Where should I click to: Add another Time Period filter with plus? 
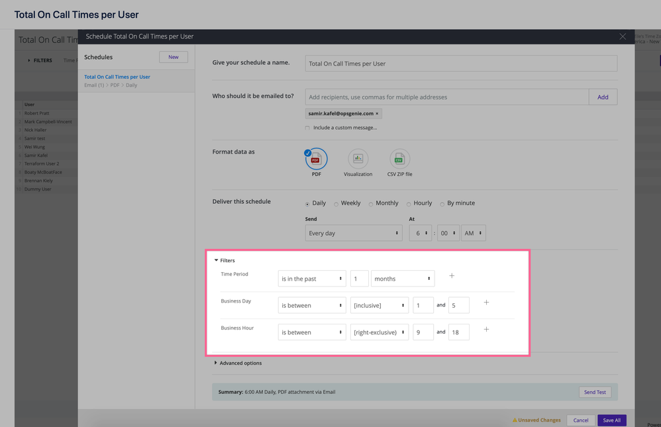tap(452, 275)
